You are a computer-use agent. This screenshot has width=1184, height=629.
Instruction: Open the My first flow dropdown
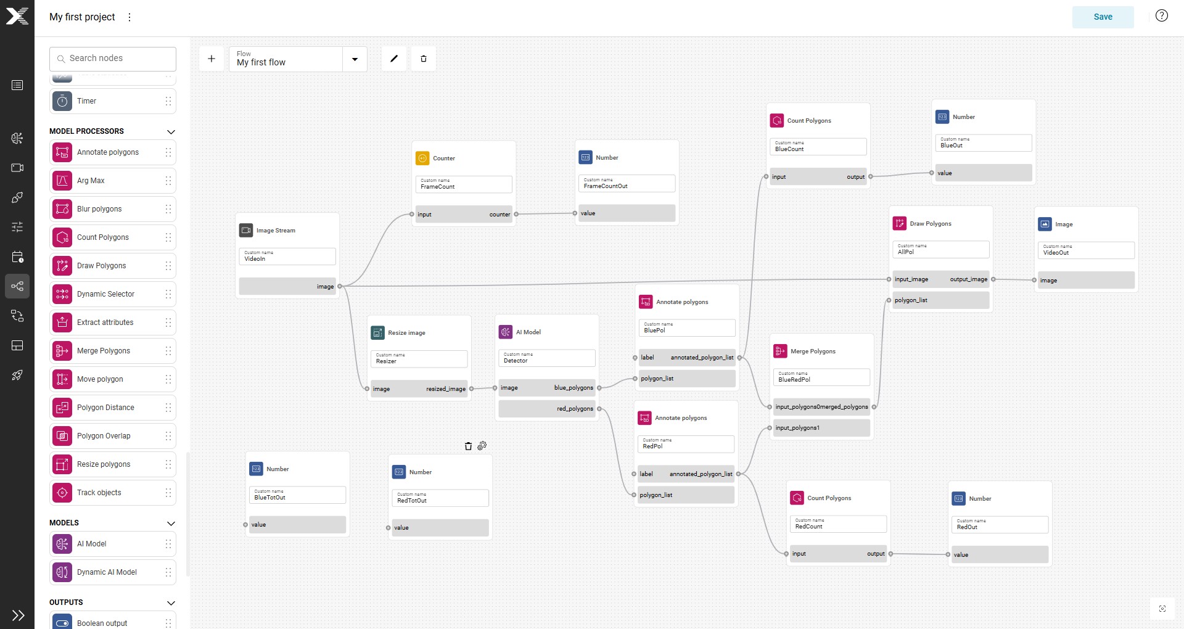pyautogui.click(x=355, y=59)
